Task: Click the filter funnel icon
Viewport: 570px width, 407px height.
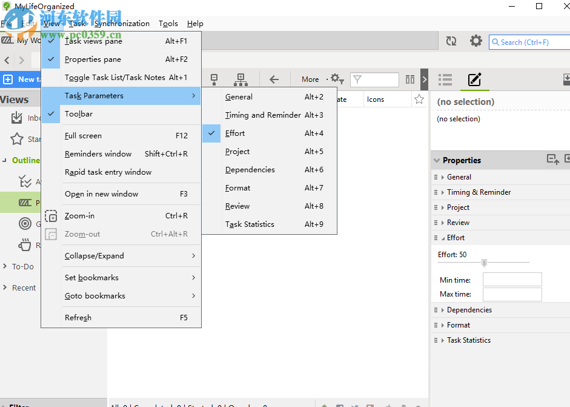Action: (x=357, y=79)
